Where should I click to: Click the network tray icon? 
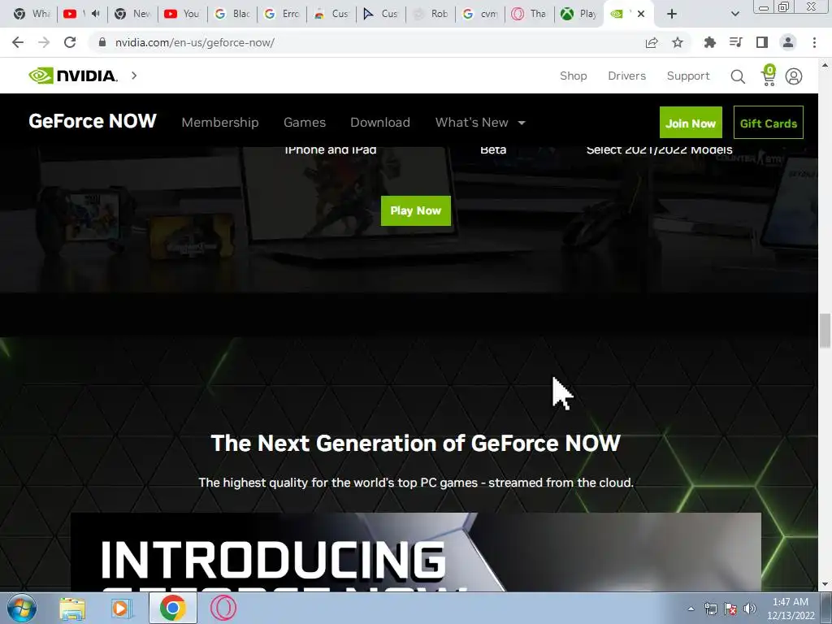coord(710,609)
